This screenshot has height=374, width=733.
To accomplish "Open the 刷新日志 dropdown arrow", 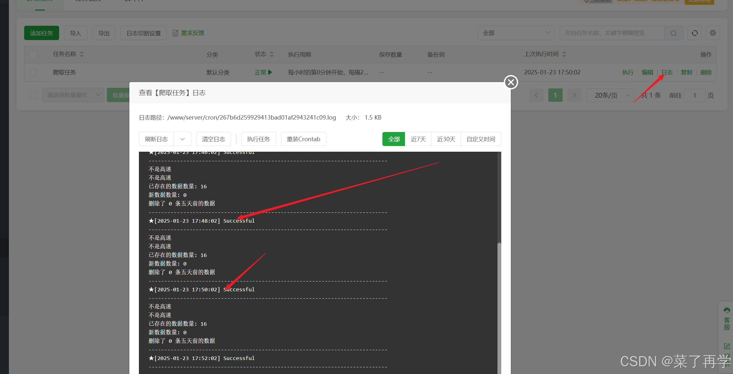I will pos(182,139).
